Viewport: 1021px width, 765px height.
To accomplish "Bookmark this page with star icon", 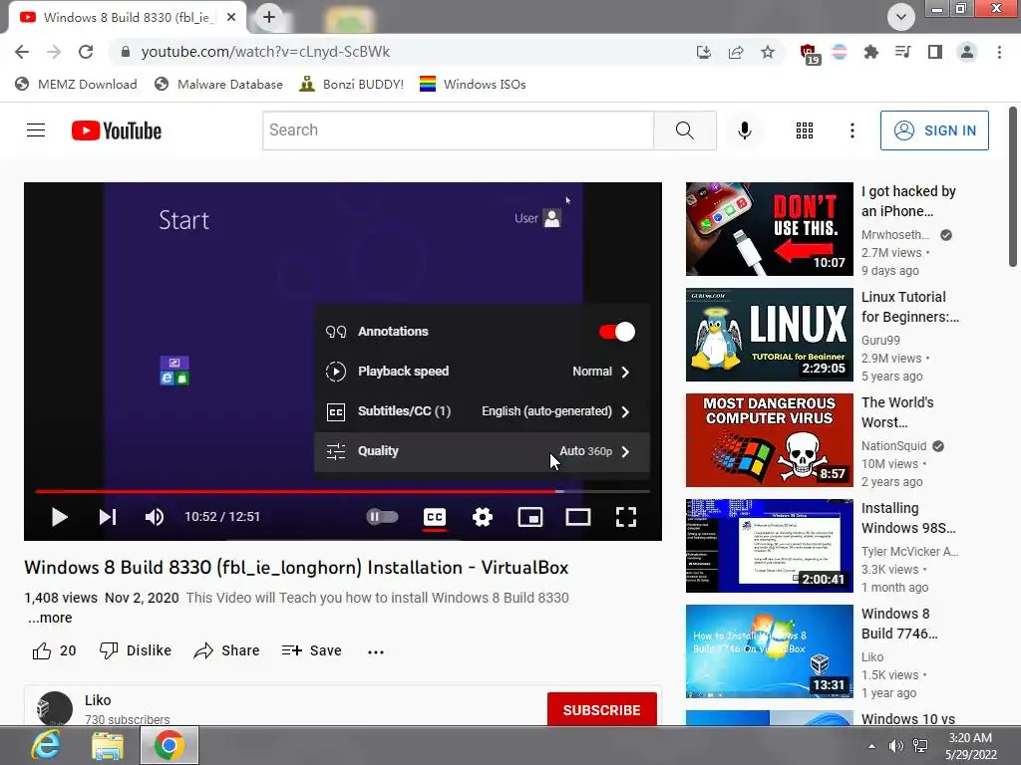I will [x=768, y=52].
